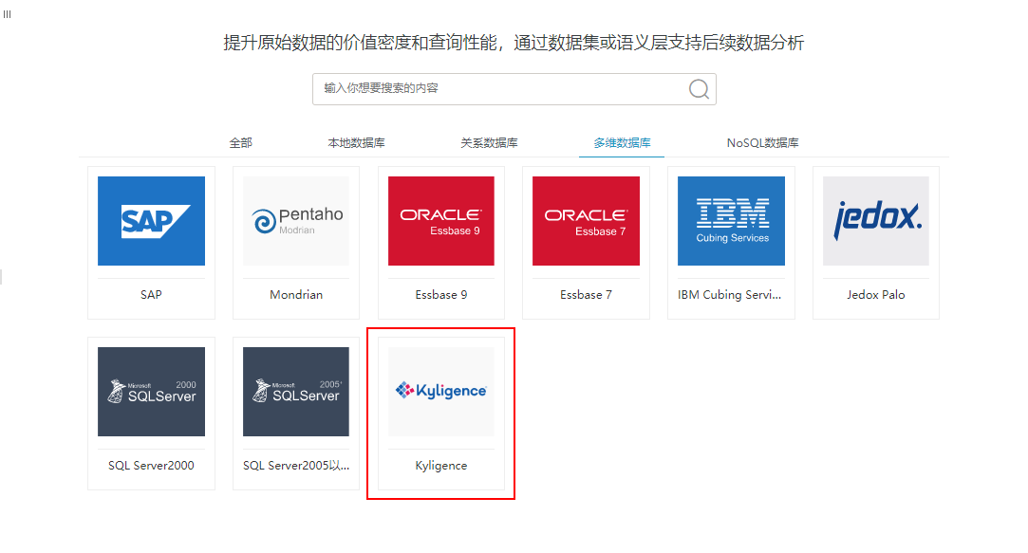Switch to the 关系数据库 tab

tap(489, 143)
